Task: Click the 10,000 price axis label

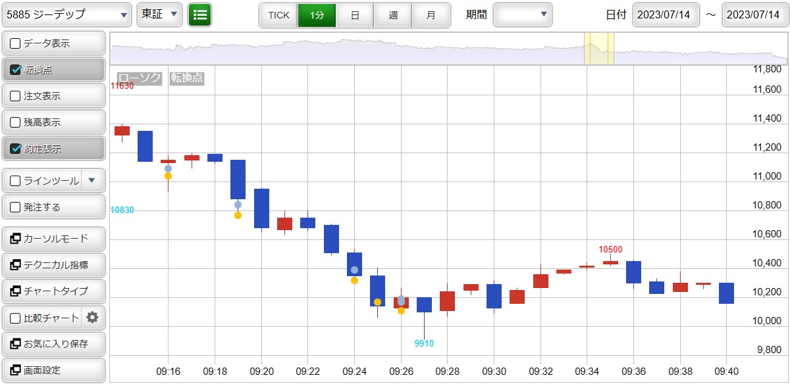Action: click(767, 321)
